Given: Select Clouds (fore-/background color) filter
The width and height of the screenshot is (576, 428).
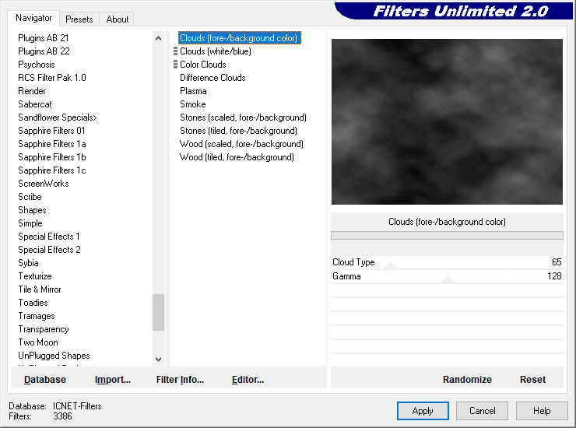Looking at the screenshot, I should pos(240,38).
